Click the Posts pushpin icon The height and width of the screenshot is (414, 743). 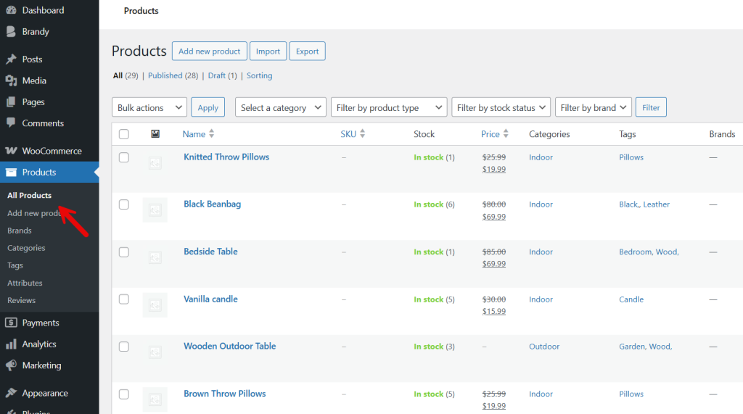(11, 59)
